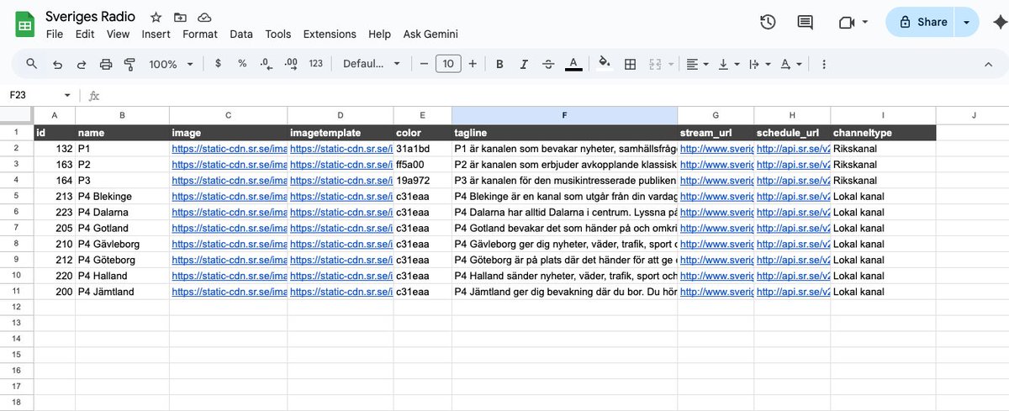The image size is (1009, 411).
Task: Open the File menu
Action: (55, 34)
